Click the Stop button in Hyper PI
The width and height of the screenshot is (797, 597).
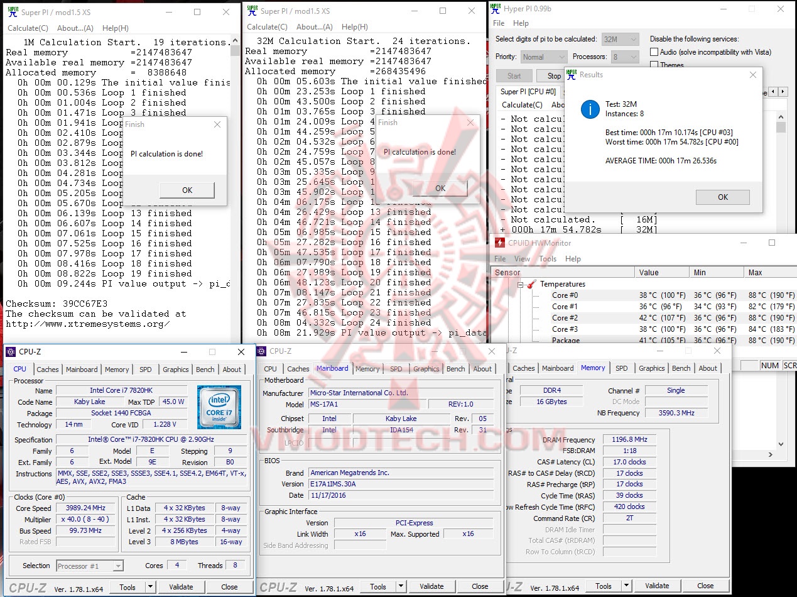tap(554, 76)
